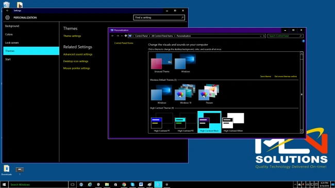Click All Control Panel Items breadcrumb
Image resolution: width=335 pixels, height=188 pixels.
point(162,36)
